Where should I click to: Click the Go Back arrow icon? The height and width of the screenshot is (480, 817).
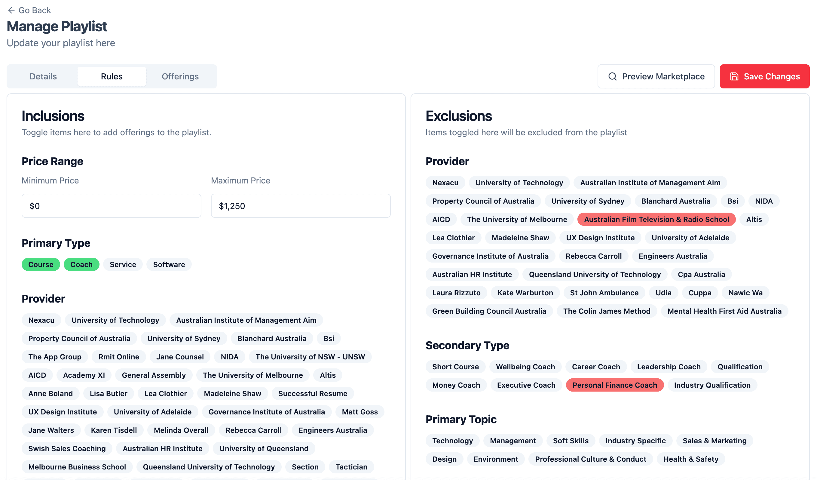click(11, 11)
